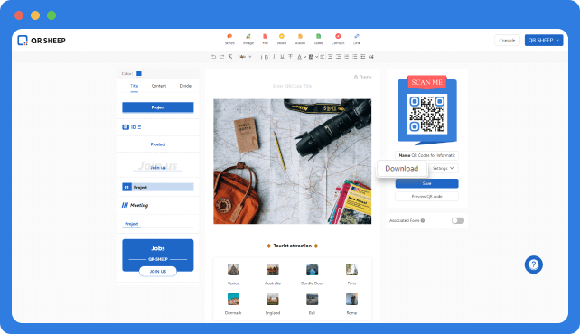The width and height of the screenshot is (580, 334).
Task: Insert a Table block
Action: coord(318,39)
